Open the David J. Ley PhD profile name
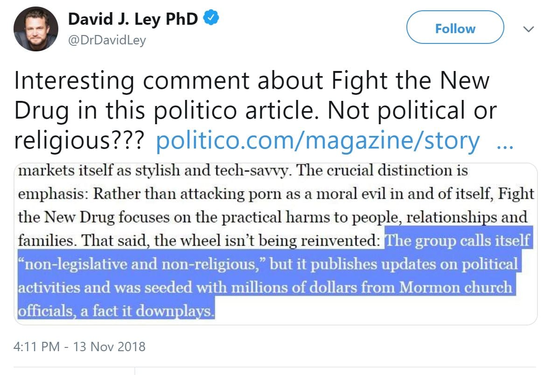The image size is (544, 375). pyautogui.click(x=133, y=19)
